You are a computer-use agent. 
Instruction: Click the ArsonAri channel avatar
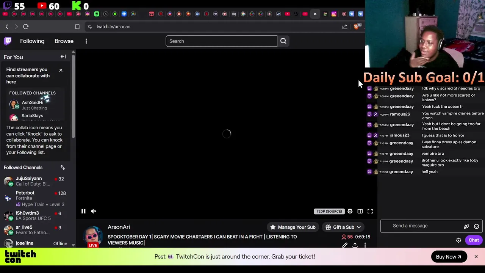click(x=93, y=236)
